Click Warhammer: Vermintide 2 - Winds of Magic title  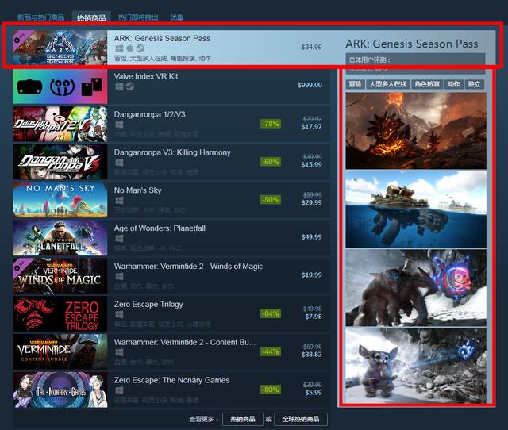point(188,266)
